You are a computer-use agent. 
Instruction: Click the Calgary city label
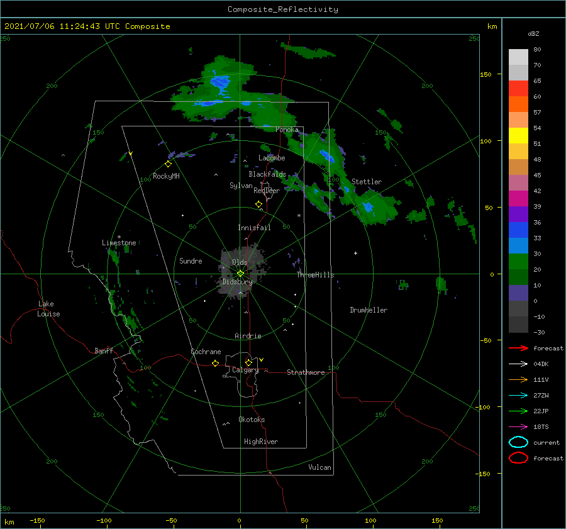pos(245,370)
